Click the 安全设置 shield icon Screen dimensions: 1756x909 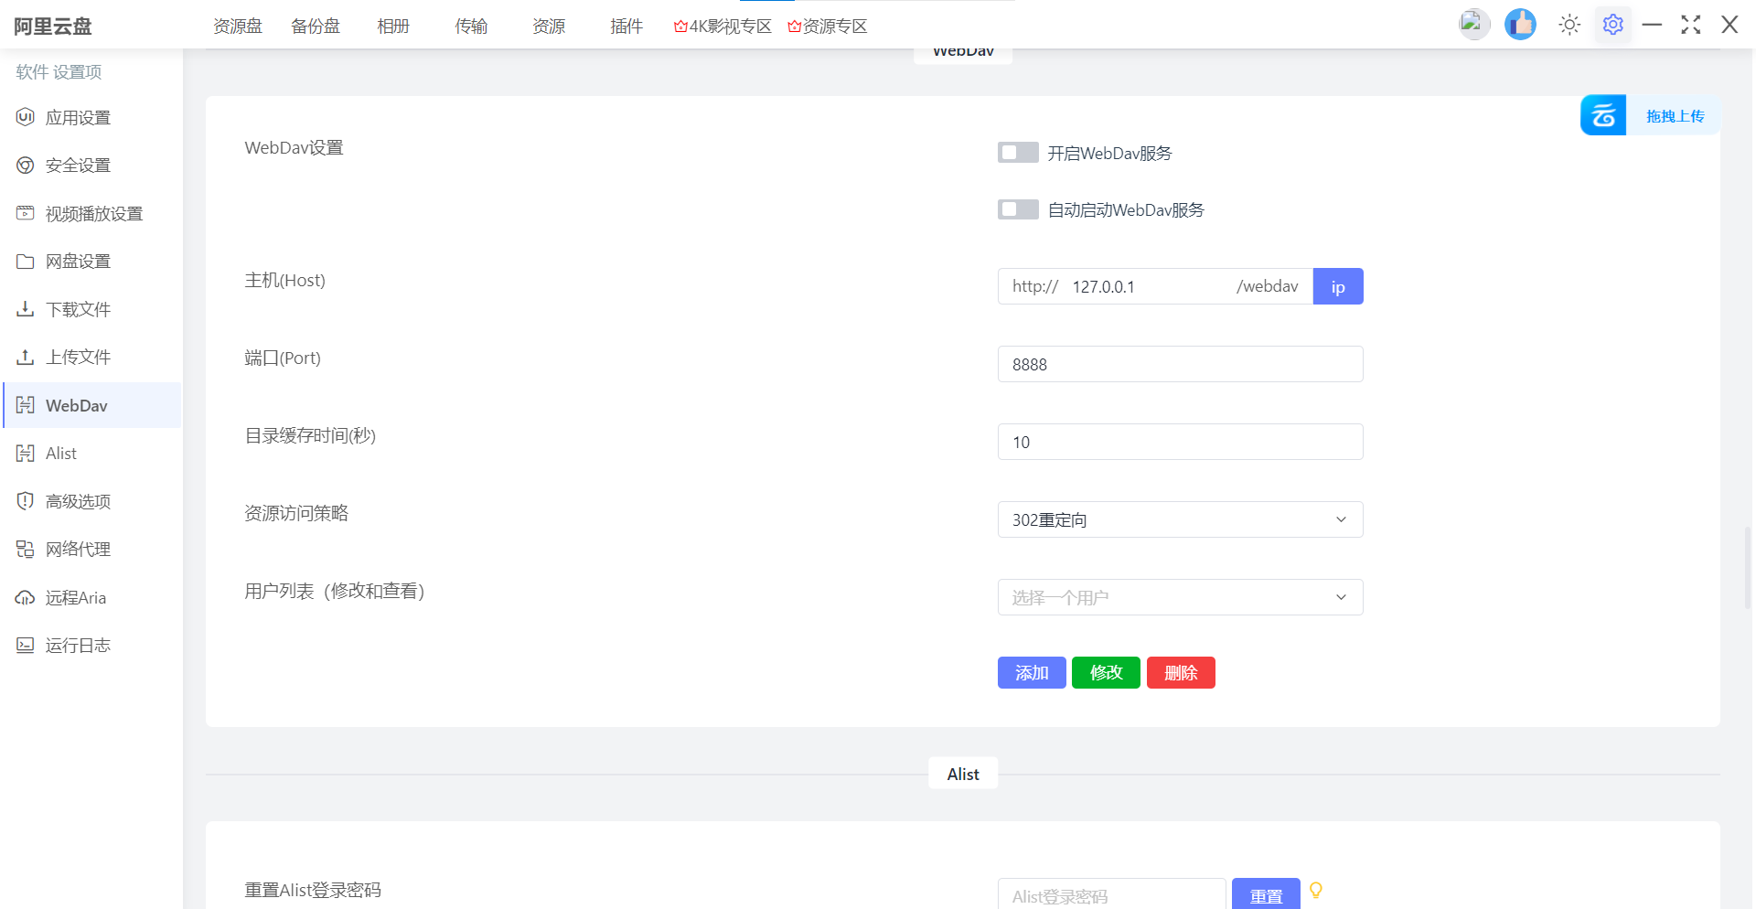coord(26,165)
